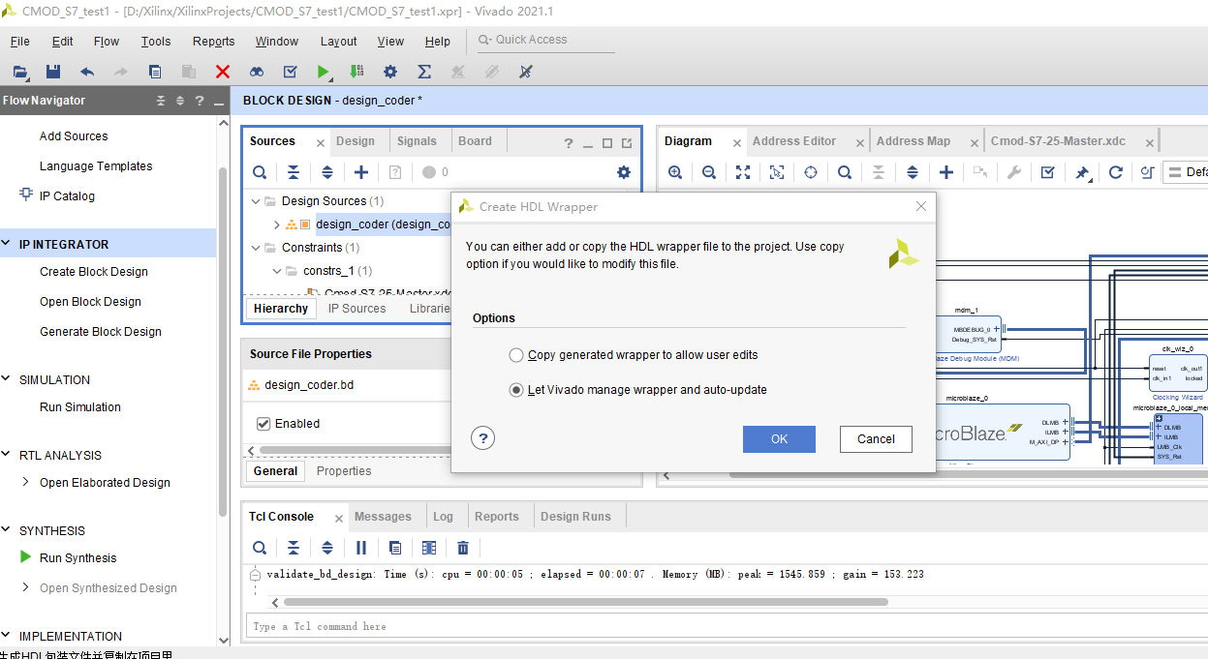
Task: Open the Tools menu
Action: tap(156, 42)
